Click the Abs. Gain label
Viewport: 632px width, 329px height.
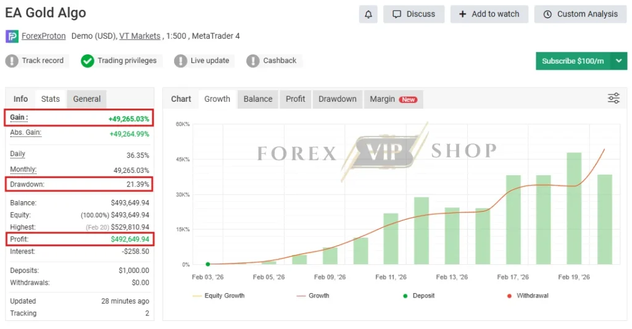(x=26, y=132)
